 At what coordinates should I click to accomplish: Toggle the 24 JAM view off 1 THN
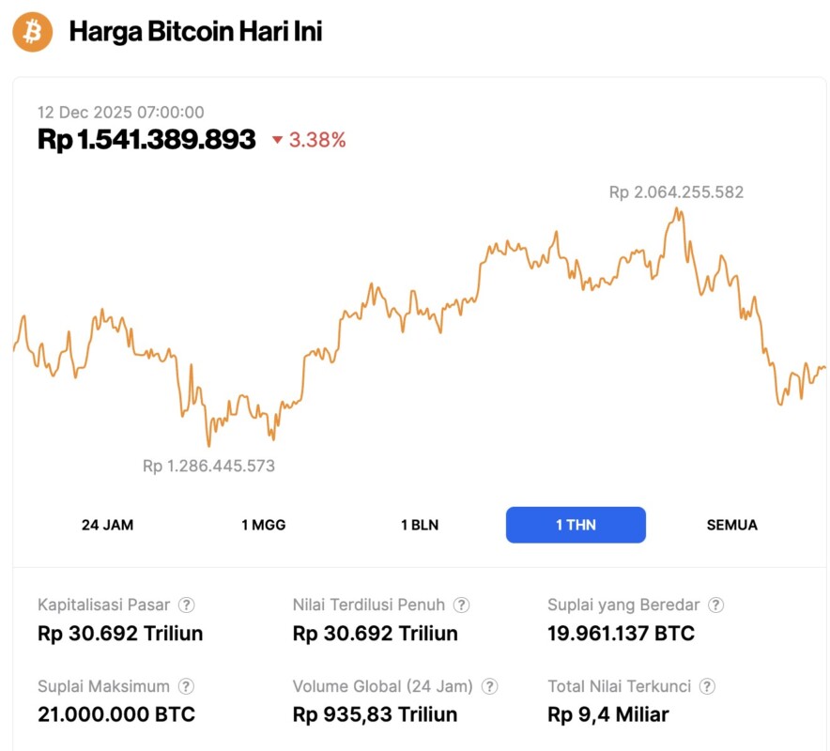click(107, 525)
